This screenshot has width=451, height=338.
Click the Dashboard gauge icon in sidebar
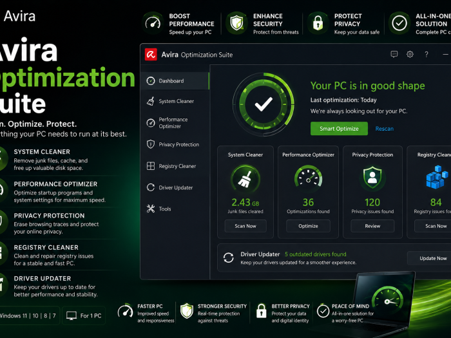coord(151,80)
